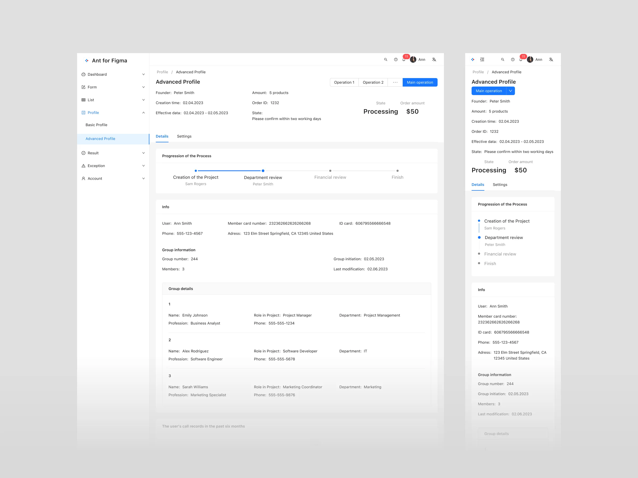This screenshot has height=478, width=638.
Task: Collapse the Profile sidebar section
Action: (x=143, y=113)
